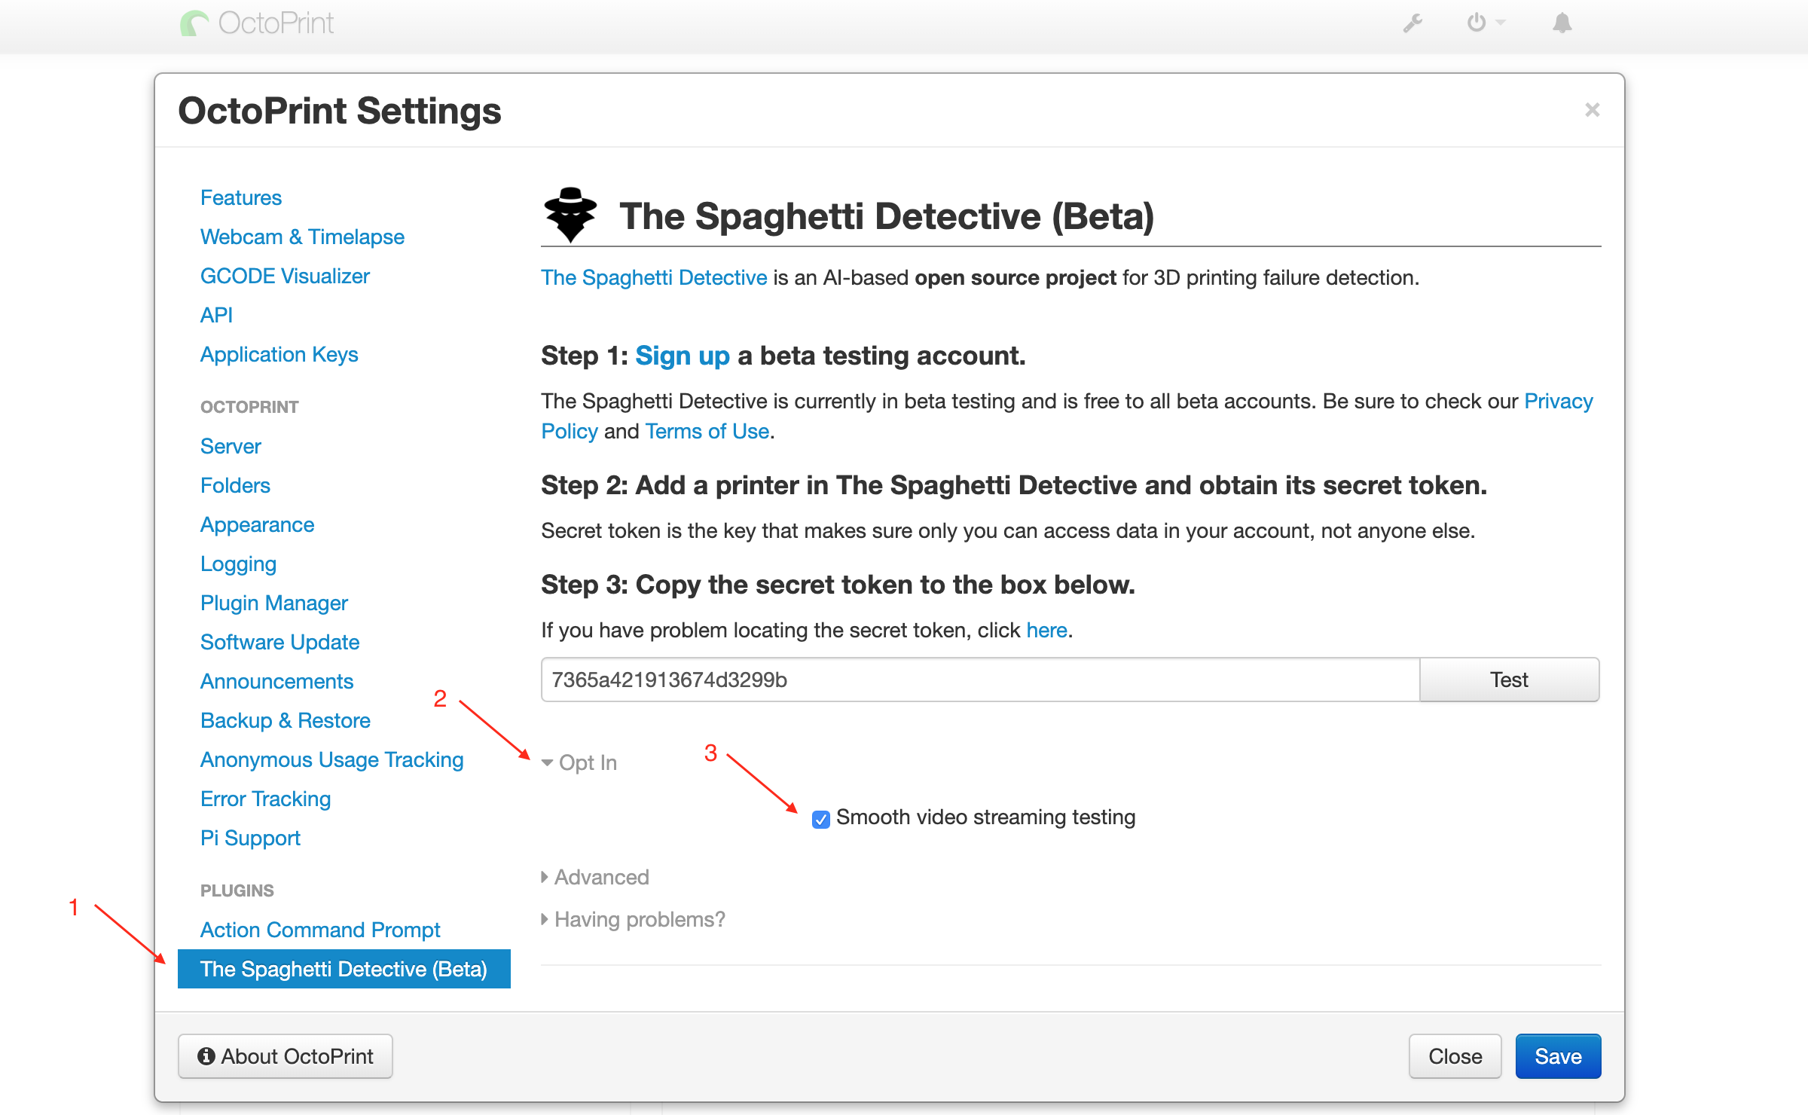The height and width of the screenshot is (1115, 1808).
Task: Close the settings dialog with X
Action: tap(1592, 110)
